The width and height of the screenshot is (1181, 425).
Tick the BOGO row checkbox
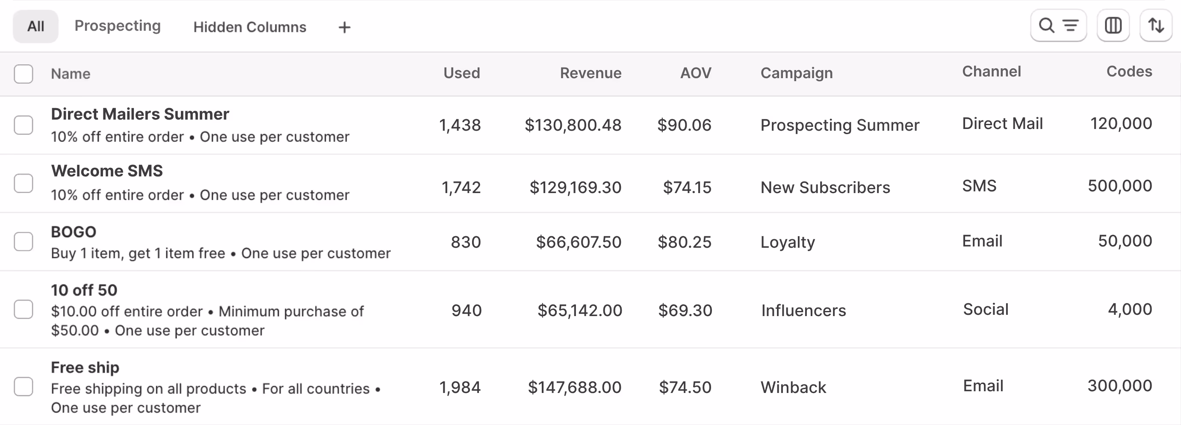click(24, 241)
